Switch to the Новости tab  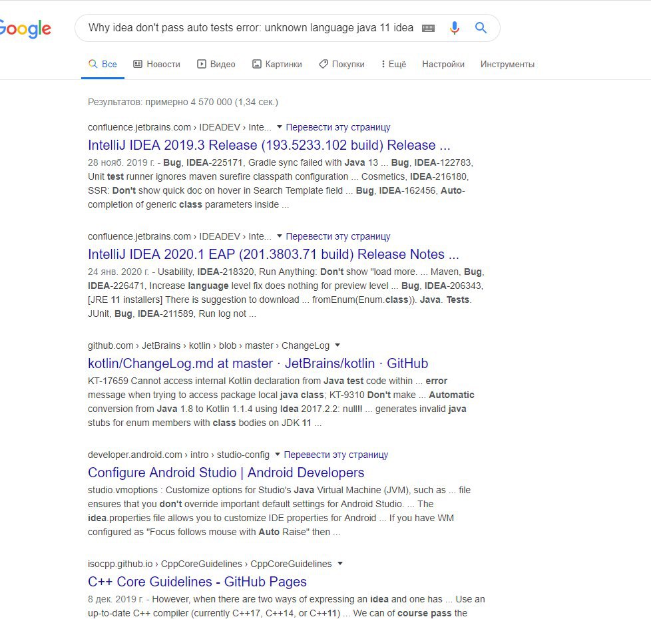pos(156,65)
